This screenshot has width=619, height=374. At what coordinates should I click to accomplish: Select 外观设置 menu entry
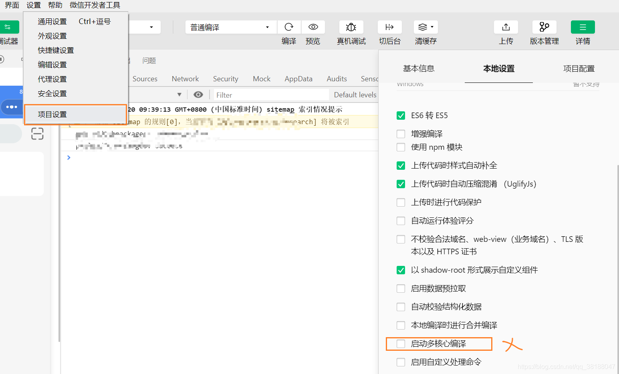pos(76,36)
